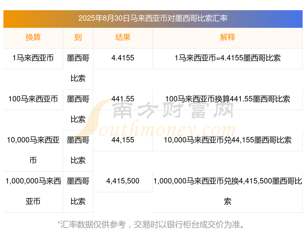Image resolution: width=306 pixels, height=235 pixels.
Task: Select the 结果 column header
Action: 123,37
